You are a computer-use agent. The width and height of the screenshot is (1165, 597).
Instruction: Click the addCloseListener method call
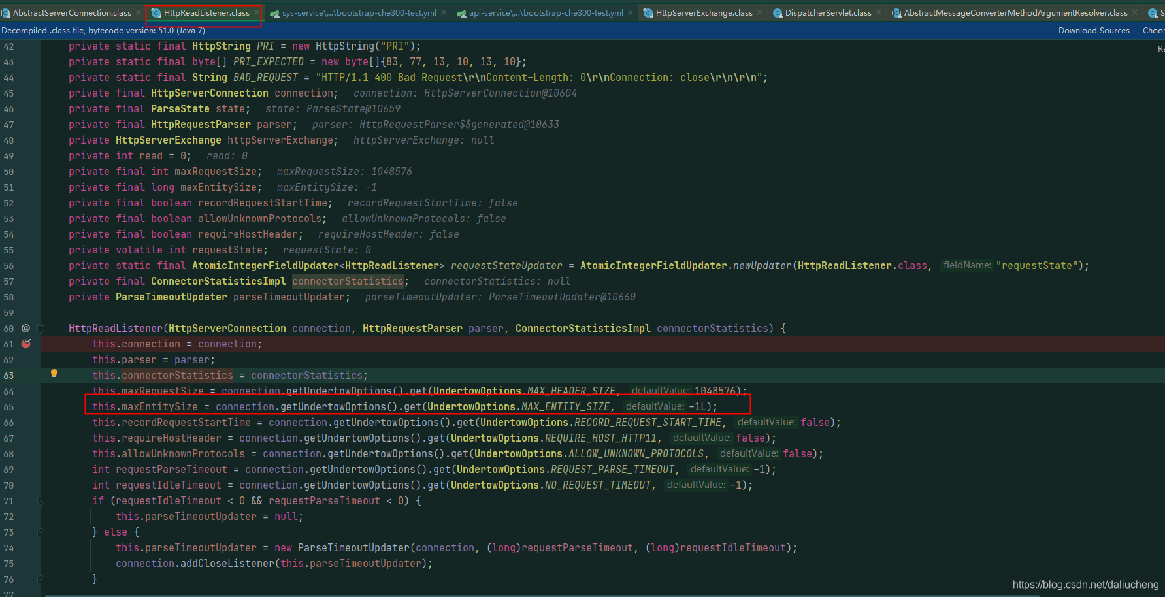[x=227, y=564]
